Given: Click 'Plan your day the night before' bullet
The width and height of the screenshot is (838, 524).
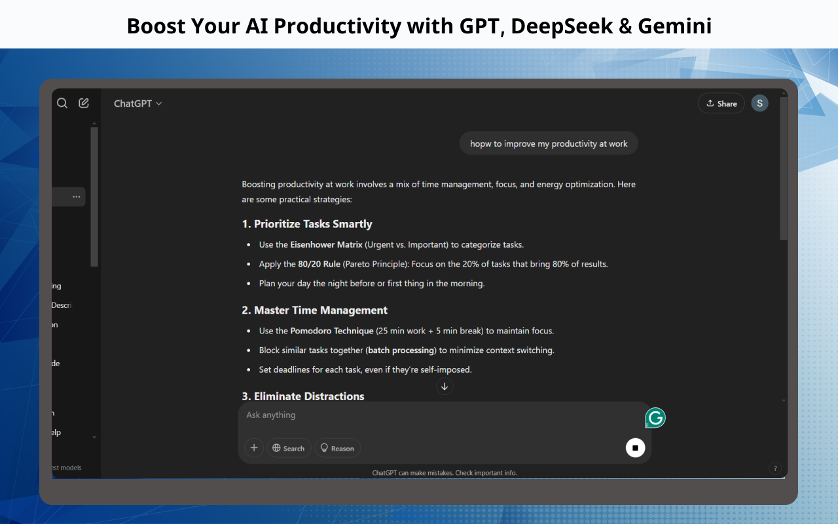Looking at the screenshot, I should click(x=372, y=284).
